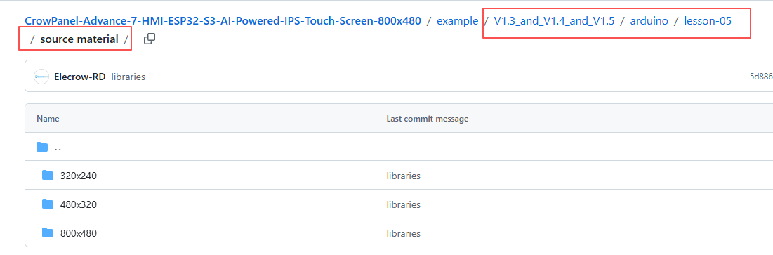Copy the file path with the copy icon

[150, 39]
